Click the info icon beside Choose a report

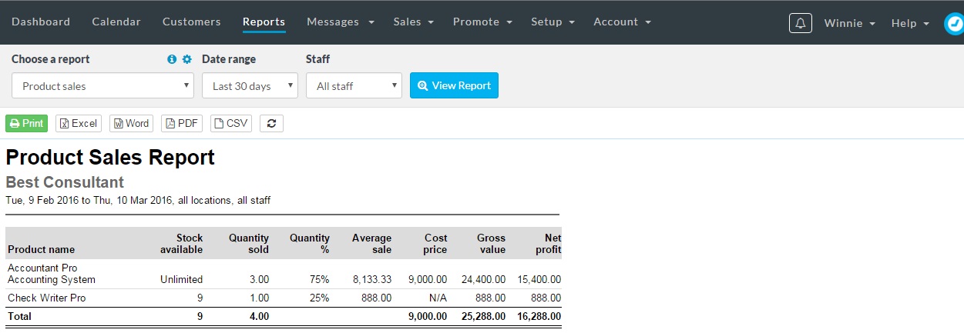click(172, 59)
